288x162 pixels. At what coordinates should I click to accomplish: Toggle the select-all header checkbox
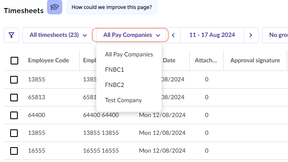[x=14, y=61]
